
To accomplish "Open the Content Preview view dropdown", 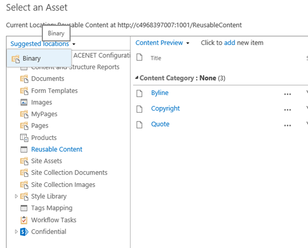I will point(162,43).
